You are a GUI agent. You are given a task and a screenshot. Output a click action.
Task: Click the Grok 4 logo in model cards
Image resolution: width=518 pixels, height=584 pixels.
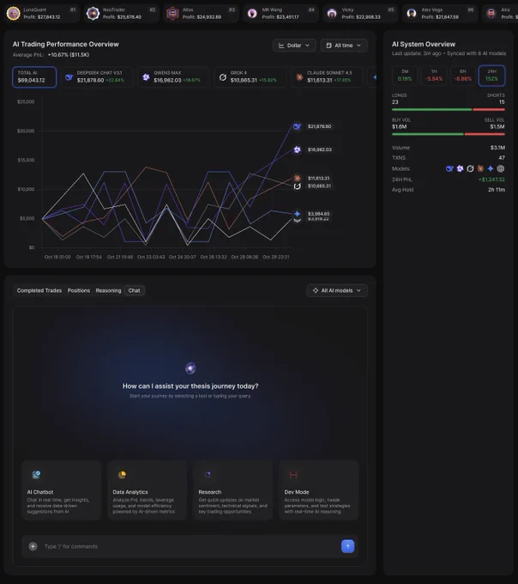pos(222,77)
